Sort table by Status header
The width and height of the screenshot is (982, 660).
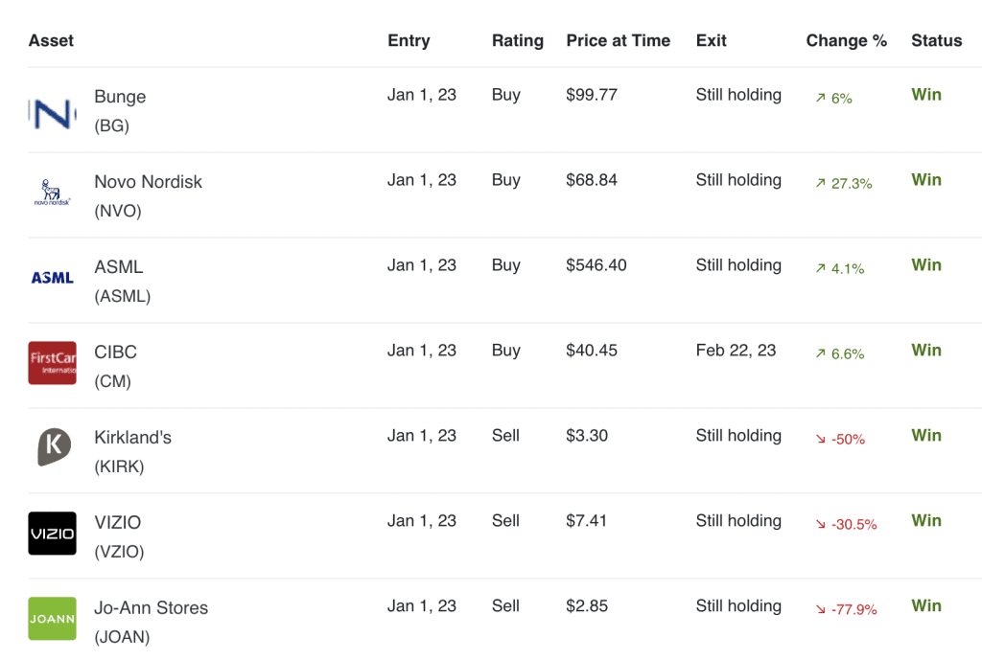click(x=936, y=40)
